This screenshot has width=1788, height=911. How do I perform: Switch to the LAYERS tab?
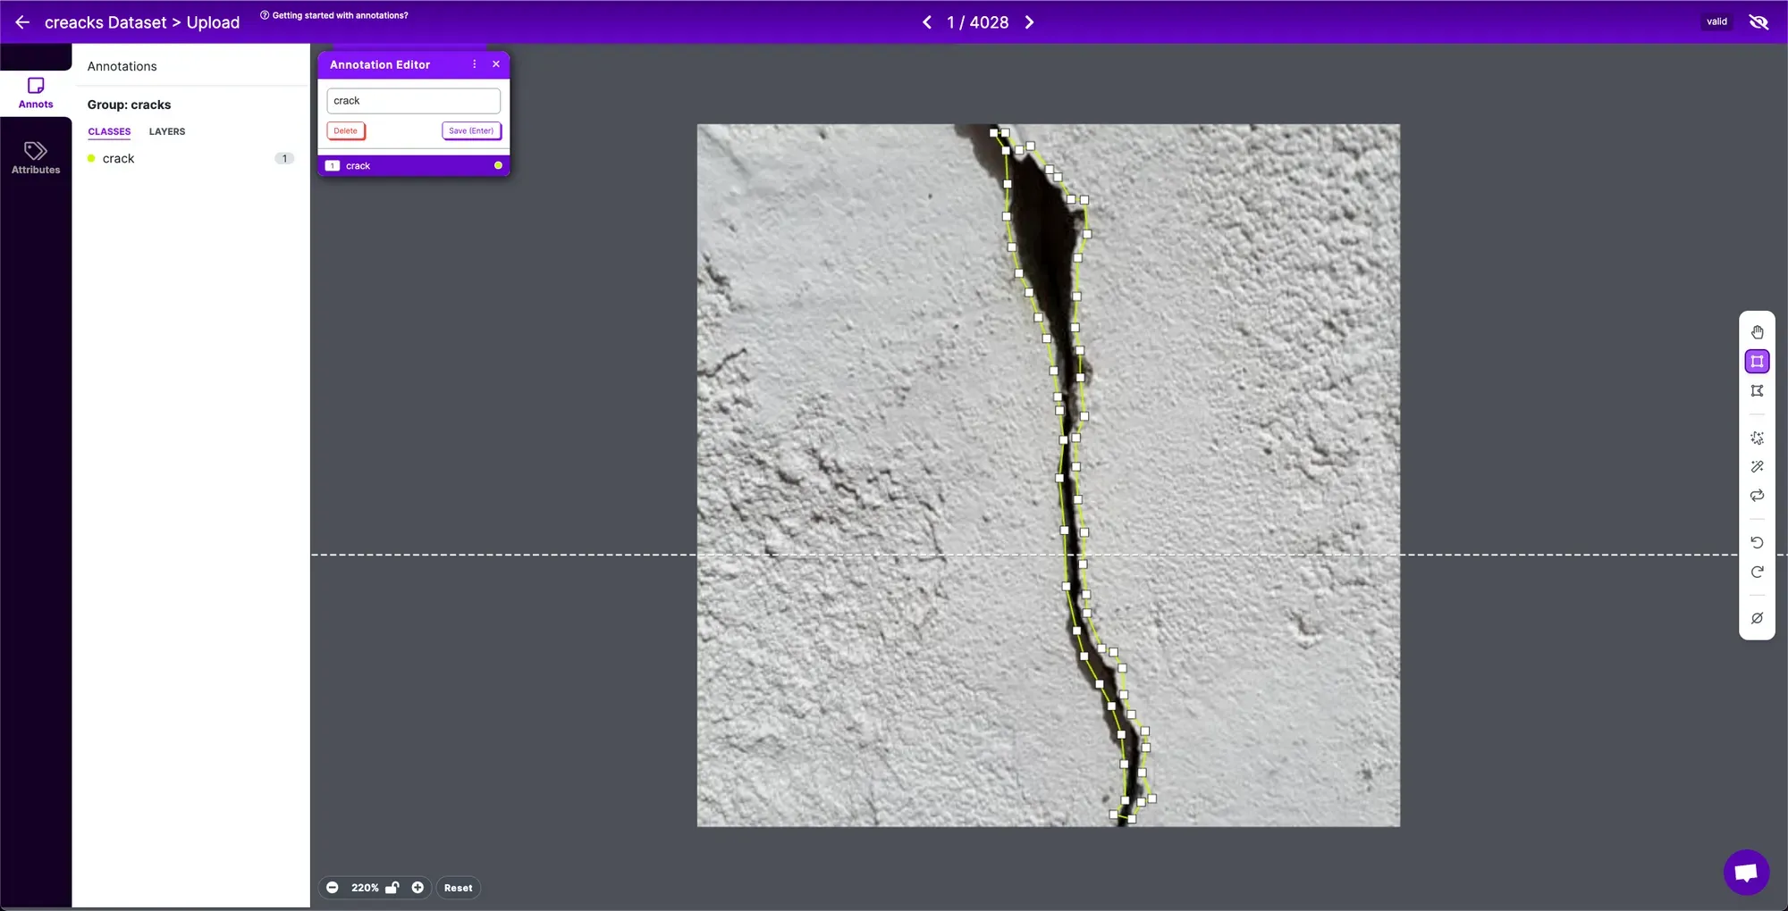click(167, 131)
